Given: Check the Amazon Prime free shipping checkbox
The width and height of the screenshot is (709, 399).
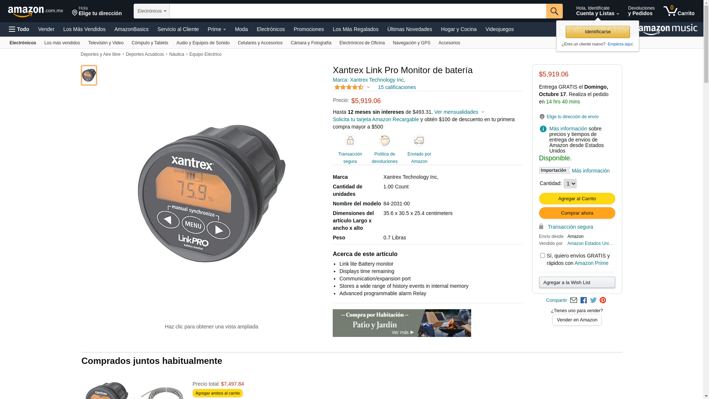Looking at the screenshot, I should point(542,256).
